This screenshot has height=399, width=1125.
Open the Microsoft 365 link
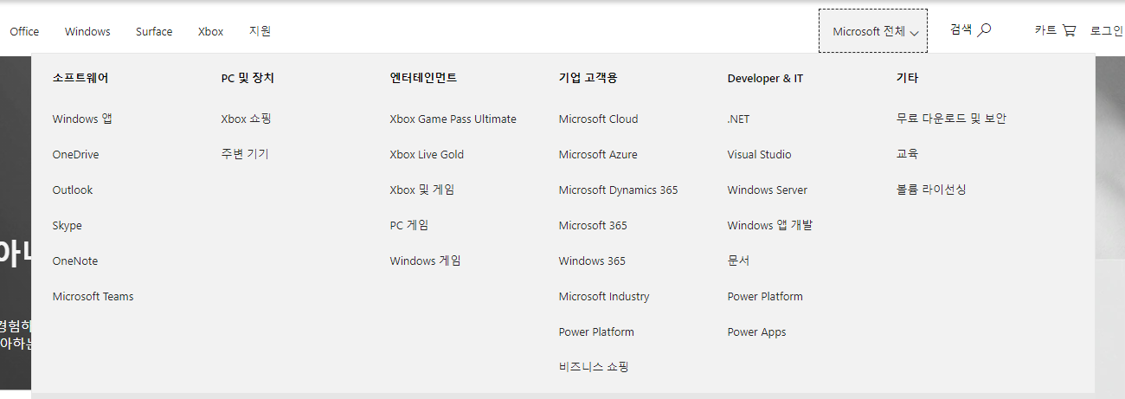(x=593, y=225)
